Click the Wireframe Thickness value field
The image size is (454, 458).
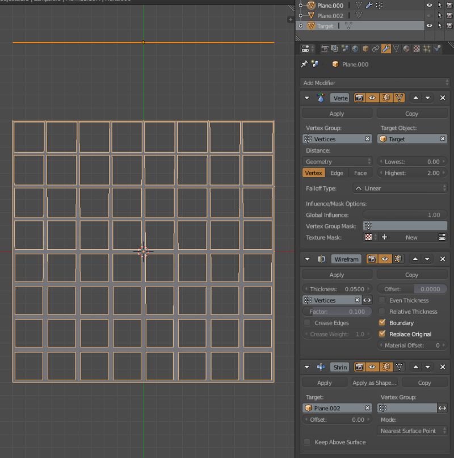pos(337,289)
